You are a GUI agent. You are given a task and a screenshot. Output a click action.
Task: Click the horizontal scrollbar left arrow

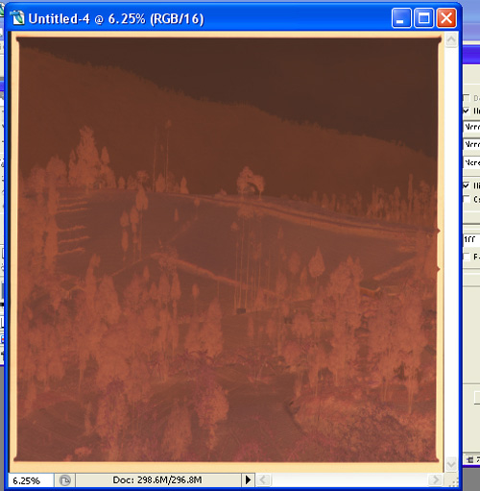263,479
